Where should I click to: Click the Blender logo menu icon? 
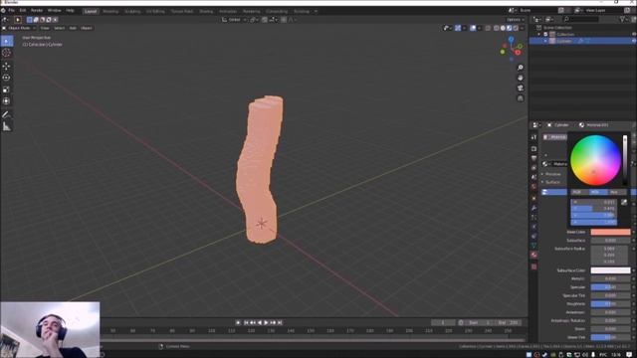(x=3, y=11)
